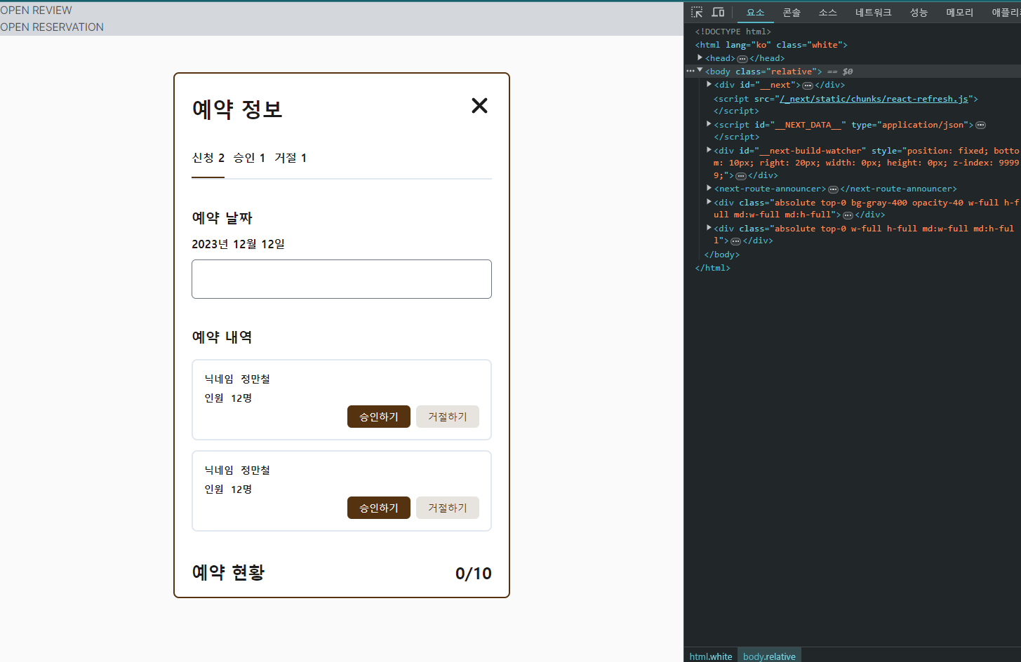Click 닉네임 정만철 in second reservation card

(237, 470)
